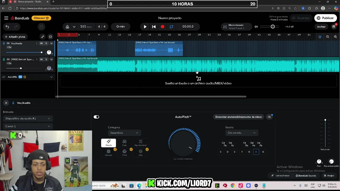Edit the 101 bpm tempo field
This screenshot has width=340, height=191.
pos(86,27)
